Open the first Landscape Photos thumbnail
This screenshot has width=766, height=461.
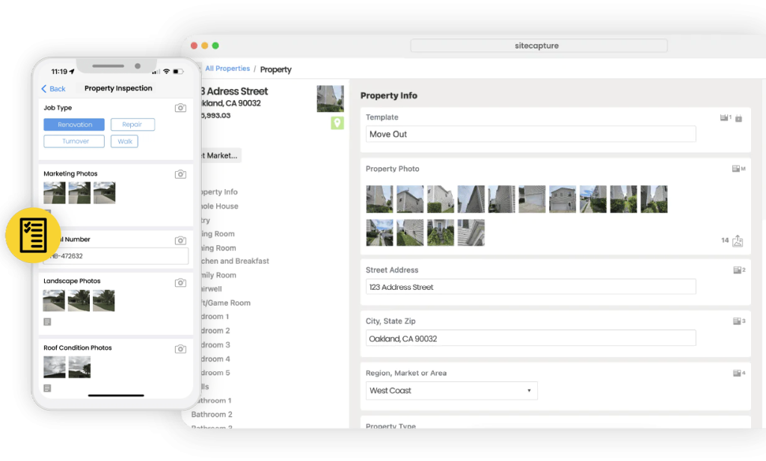54,300
